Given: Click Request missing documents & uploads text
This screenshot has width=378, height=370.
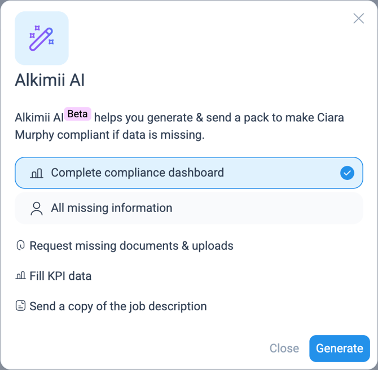Looking at the screenshot, I should click(x=131, y=246).
